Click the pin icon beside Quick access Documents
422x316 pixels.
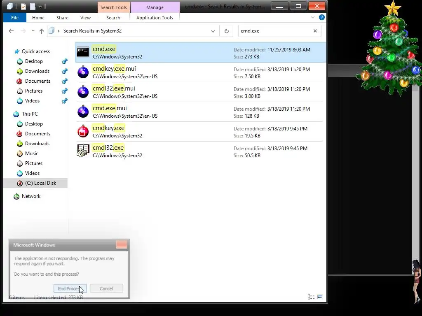pos(65,81)
